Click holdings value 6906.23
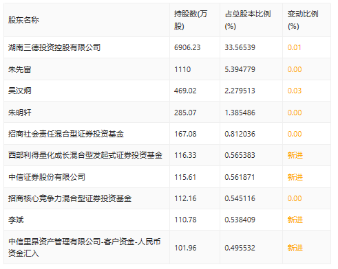Viewport: 338px width, 269px height. click(x=187, y=47)
